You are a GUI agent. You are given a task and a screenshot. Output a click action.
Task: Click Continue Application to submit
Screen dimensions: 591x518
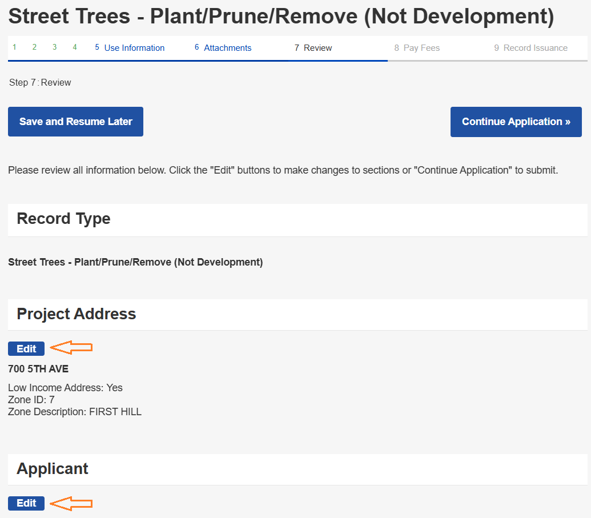pyautogui.click(x=516, y=122)
